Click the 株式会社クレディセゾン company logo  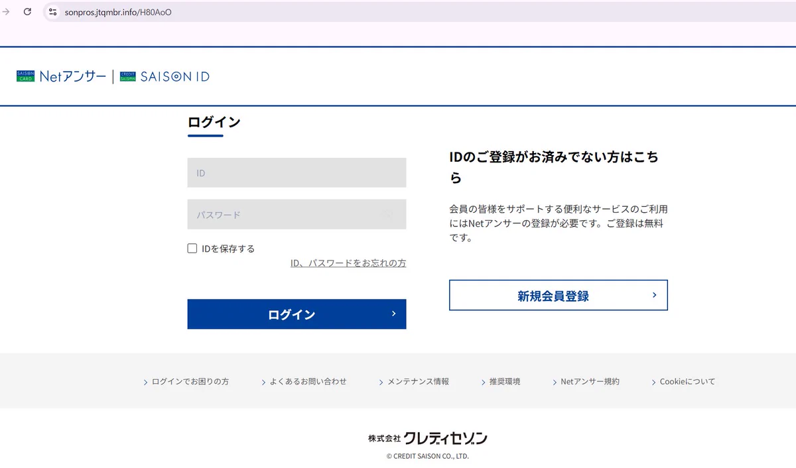pos(428,438)
